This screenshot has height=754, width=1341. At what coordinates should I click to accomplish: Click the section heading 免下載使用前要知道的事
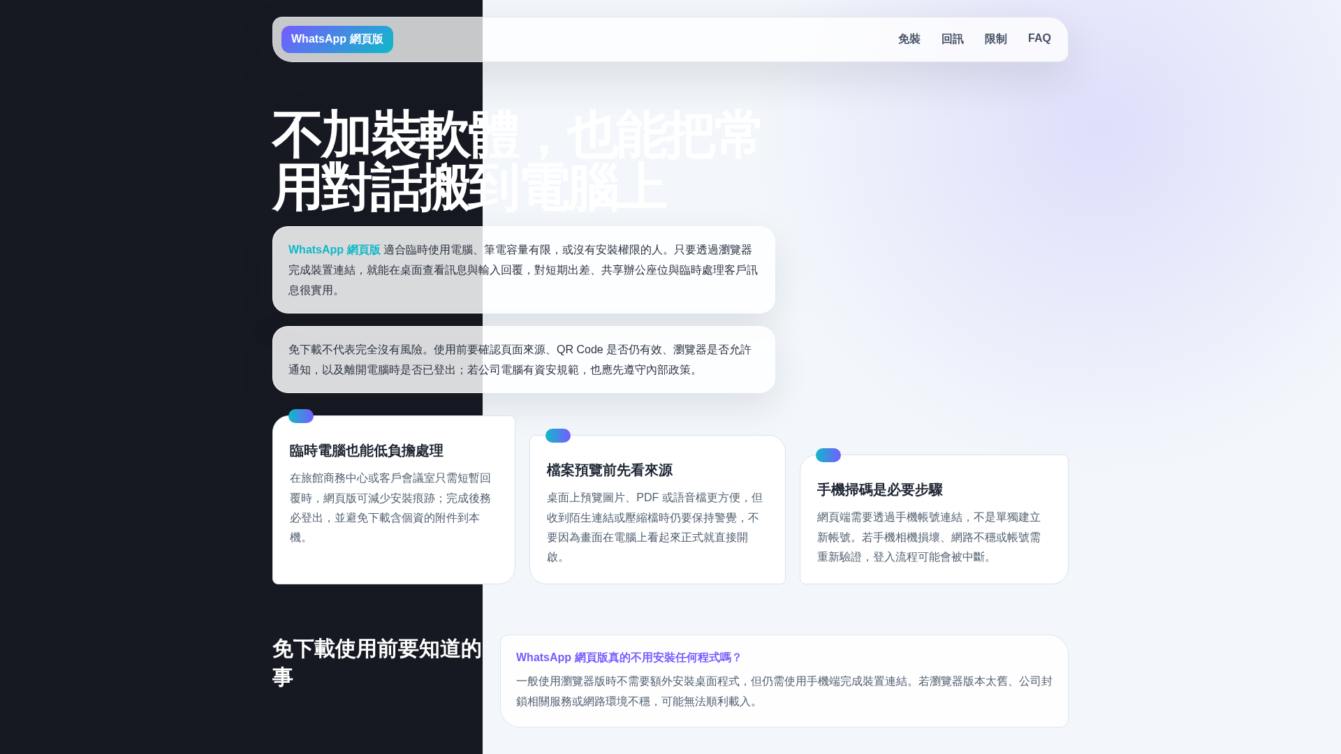[x=377, y=663]
